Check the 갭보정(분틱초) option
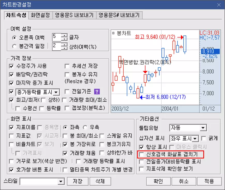Screen dimensions: 225x190 [x=67, y=108]
